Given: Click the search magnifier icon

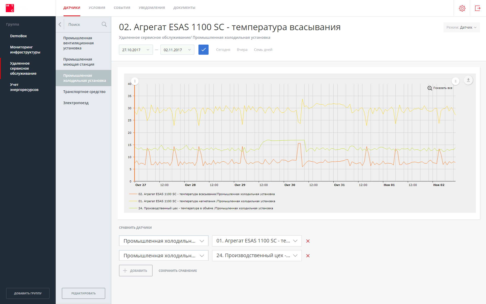Looking at the screenshot, I should tap(104, 24).
